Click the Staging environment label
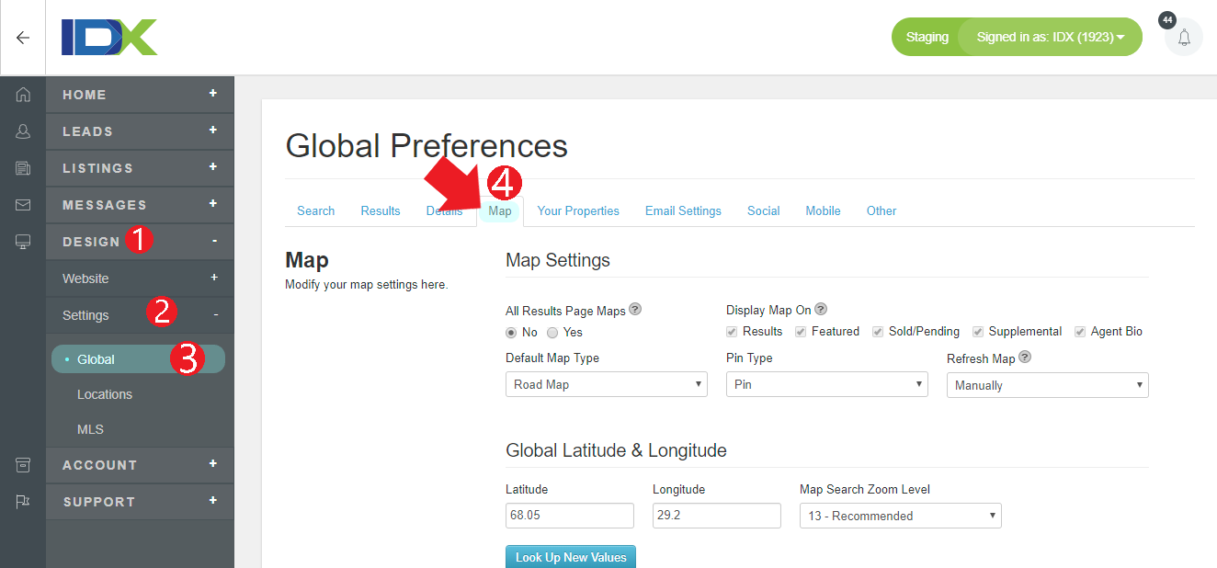 click(927, 38)
